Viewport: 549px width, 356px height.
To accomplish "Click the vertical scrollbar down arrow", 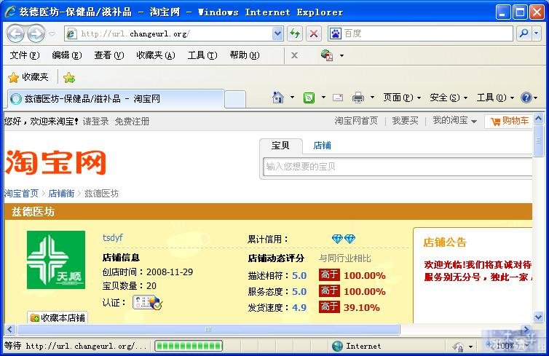I will (x=538, y=317).
